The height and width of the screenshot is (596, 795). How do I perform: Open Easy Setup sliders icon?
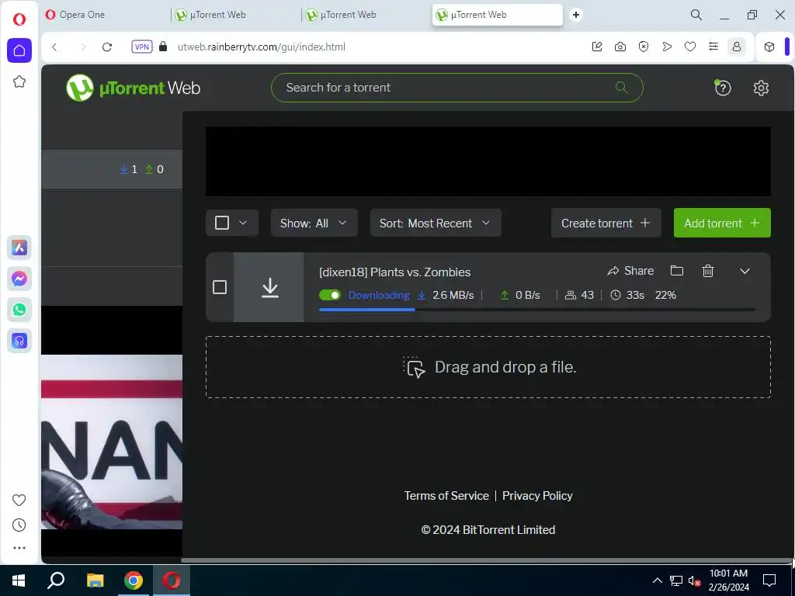pos(713,47)
